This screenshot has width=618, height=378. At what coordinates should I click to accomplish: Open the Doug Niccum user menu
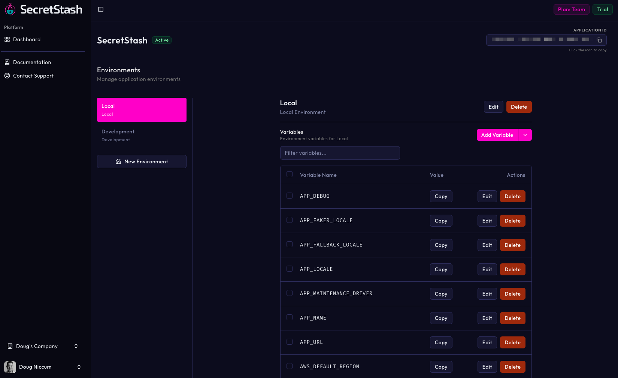click(x=43, y=367)
